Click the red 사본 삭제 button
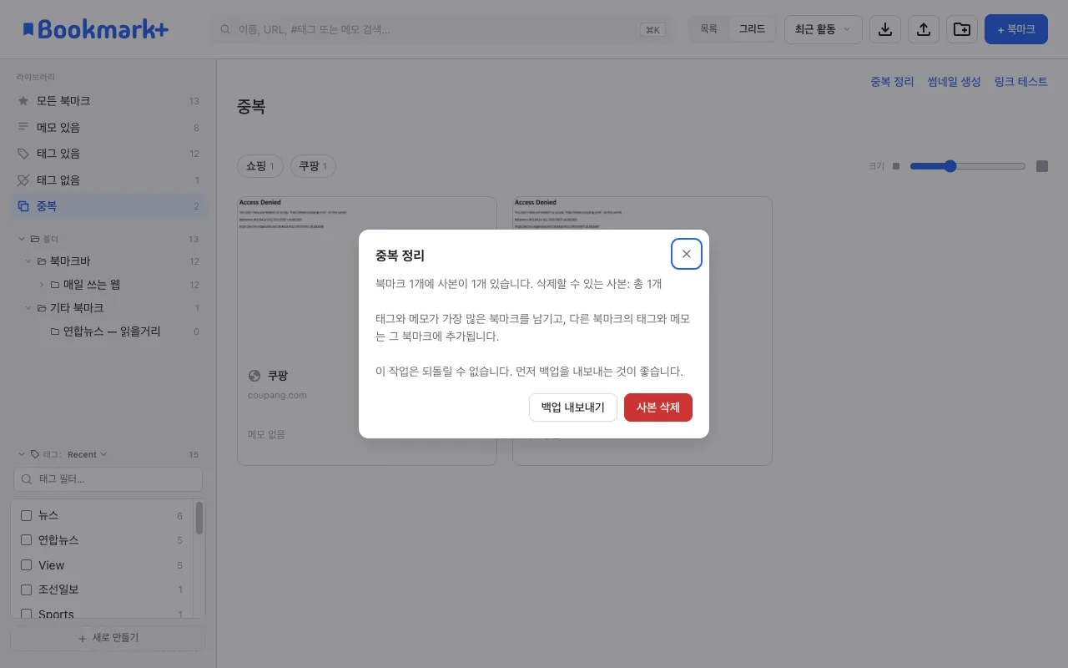This screenshot has width=1068, height=668. [658, 407]
